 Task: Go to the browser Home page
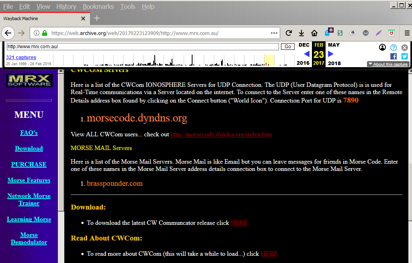coord(314,33)
